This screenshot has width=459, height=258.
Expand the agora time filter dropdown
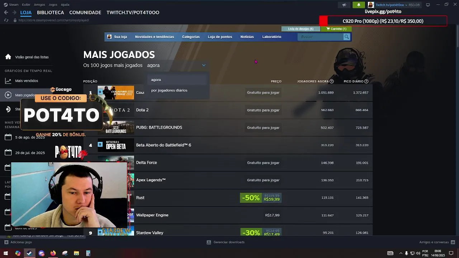tap(176, 65)
